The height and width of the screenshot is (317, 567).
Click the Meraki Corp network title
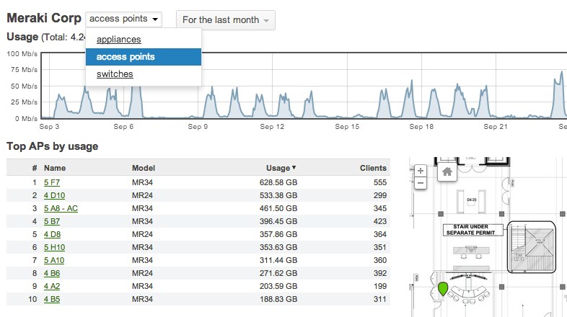pyautogui.click(x=44, y=18)
